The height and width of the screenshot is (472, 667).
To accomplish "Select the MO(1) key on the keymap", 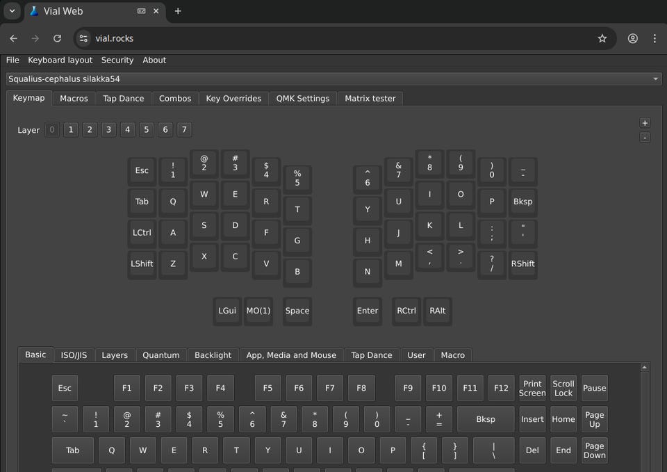I will point(258,311).
